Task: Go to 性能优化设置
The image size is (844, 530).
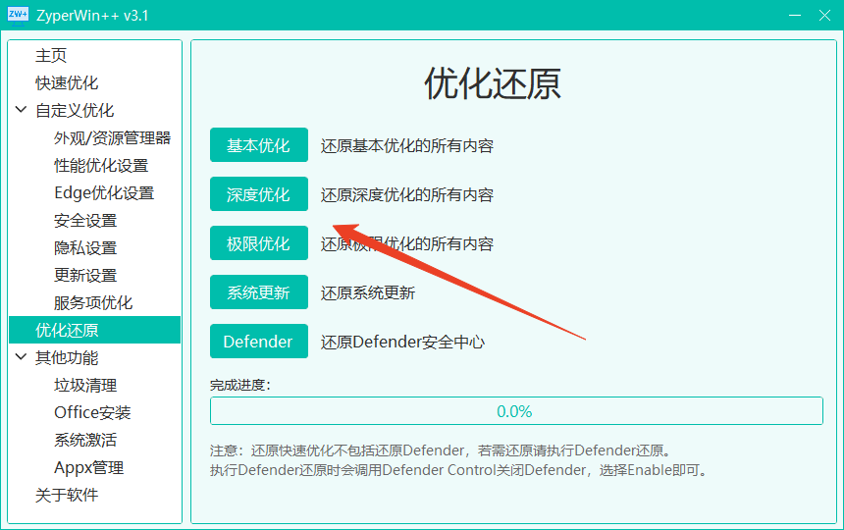Action: (x=101, y=166)
